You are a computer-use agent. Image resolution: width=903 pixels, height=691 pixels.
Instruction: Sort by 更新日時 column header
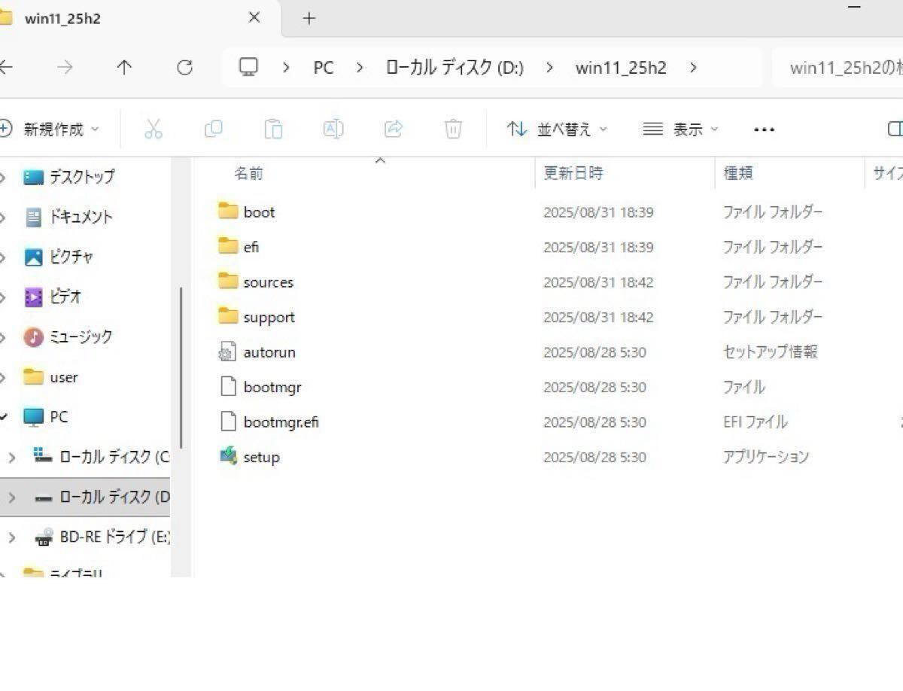(573, 173)
